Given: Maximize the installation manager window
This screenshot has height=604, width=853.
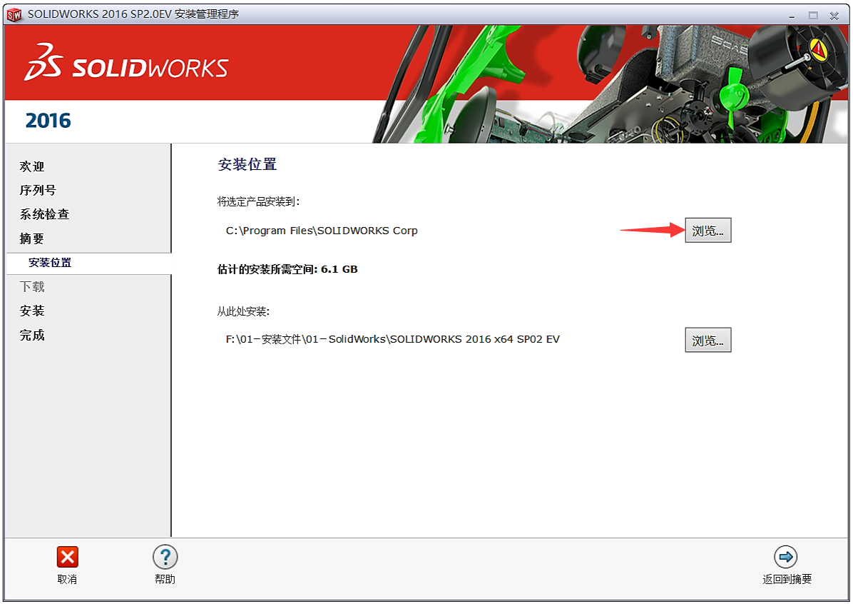Looking at the screenshot, I should (813, 15).
